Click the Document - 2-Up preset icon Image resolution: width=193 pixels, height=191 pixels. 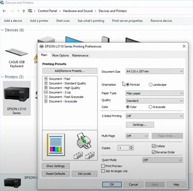46,92
